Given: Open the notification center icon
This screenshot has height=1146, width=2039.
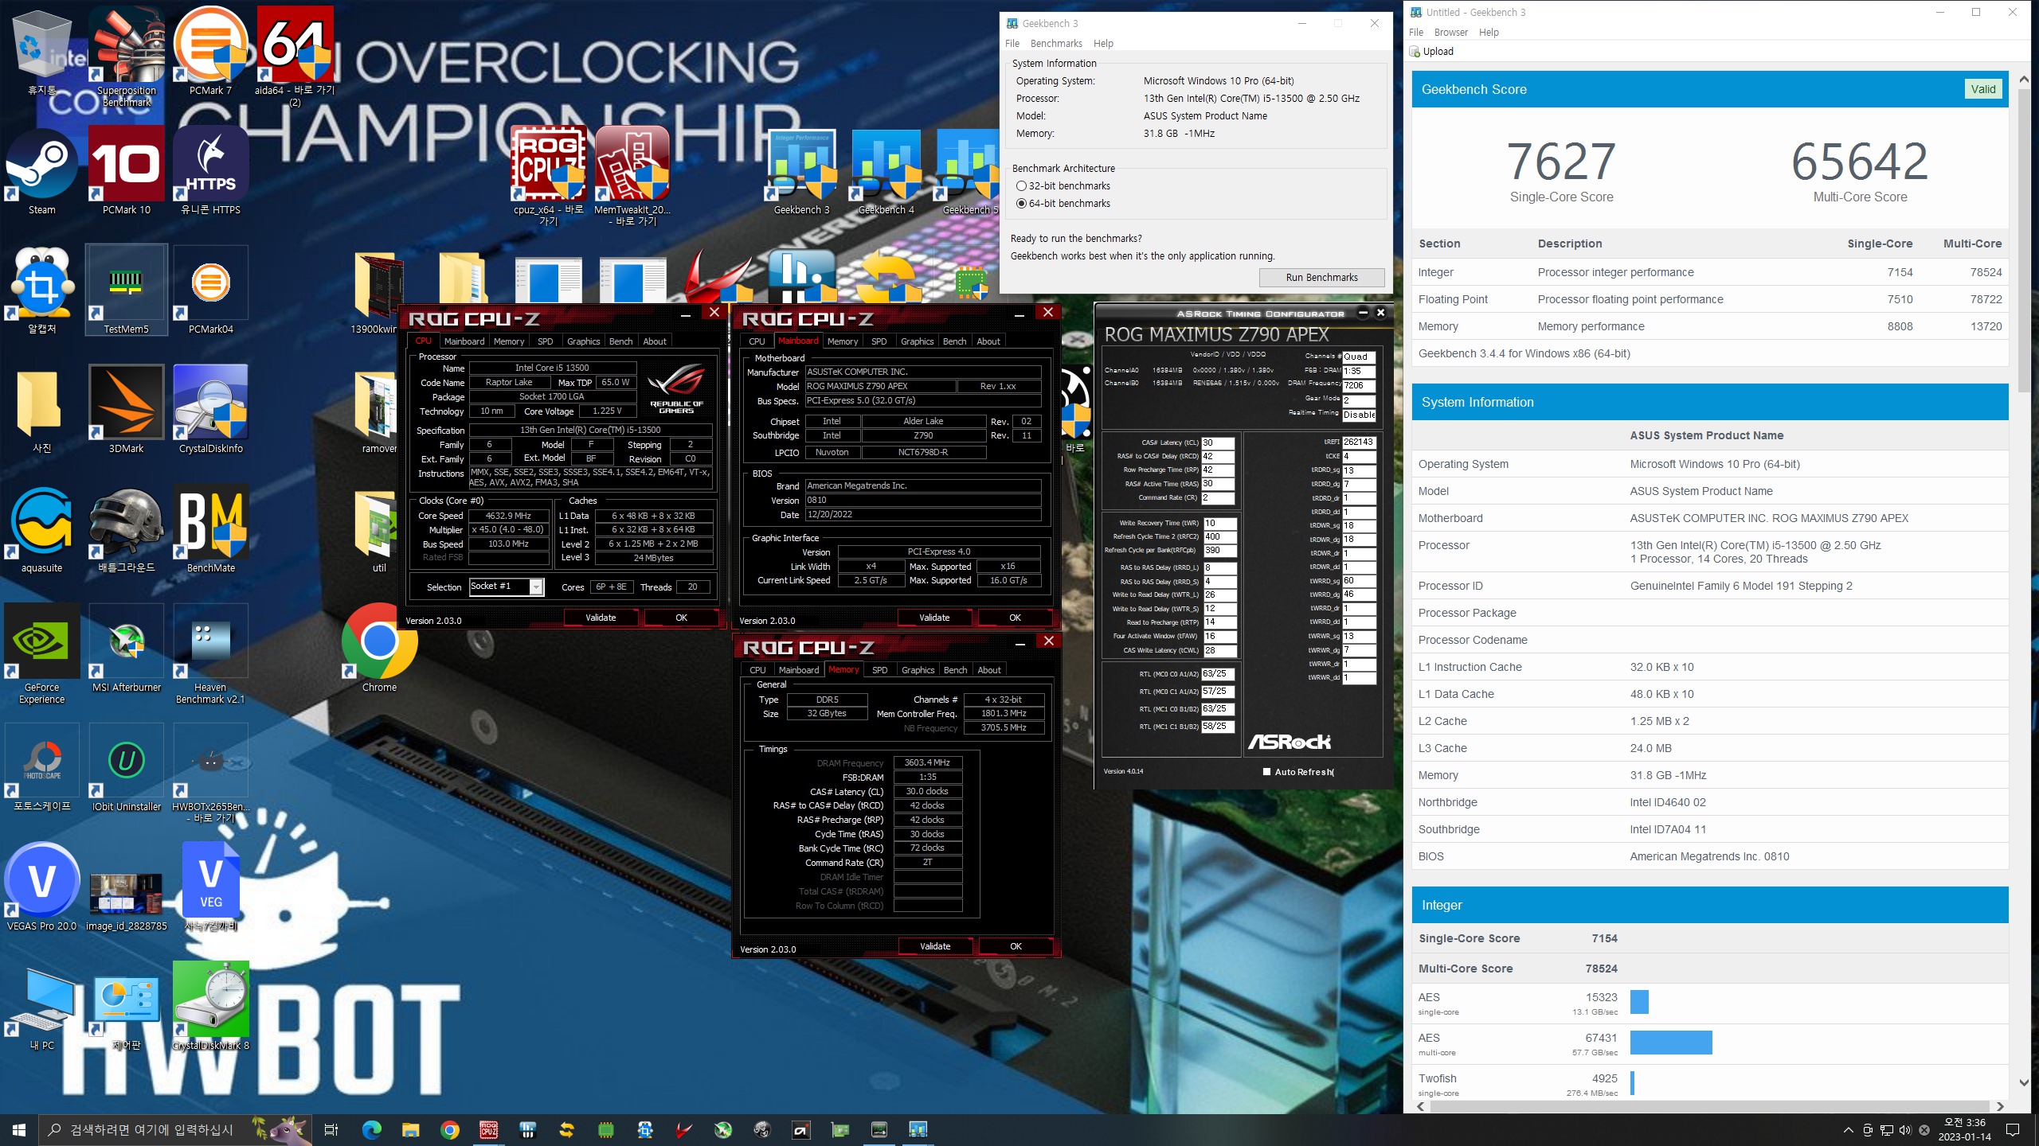Looking at the screenshot, I should point(2013,1130).
